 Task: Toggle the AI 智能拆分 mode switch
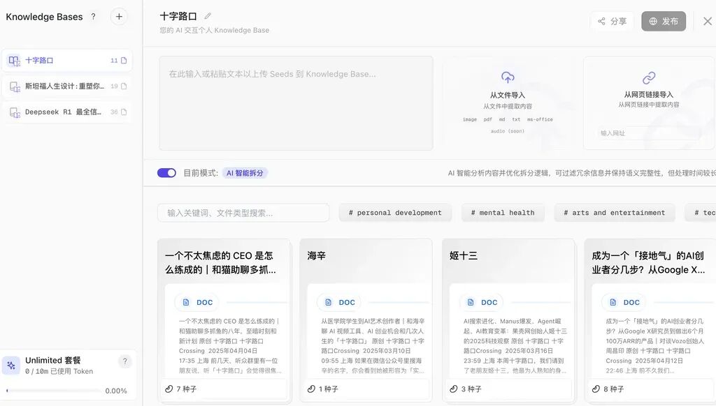point(166,173)
